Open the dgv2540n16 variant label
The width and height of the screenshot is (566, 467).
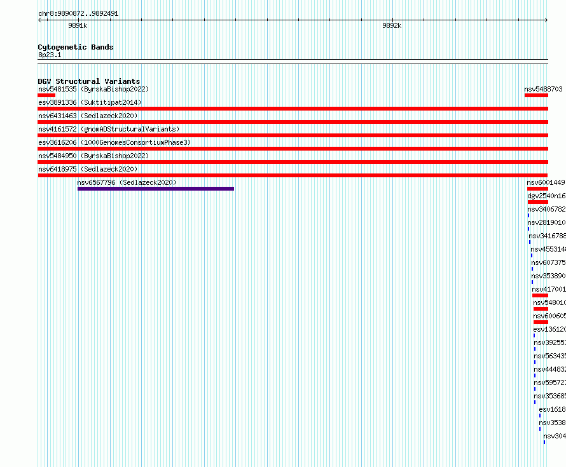[x=546, y=196]
